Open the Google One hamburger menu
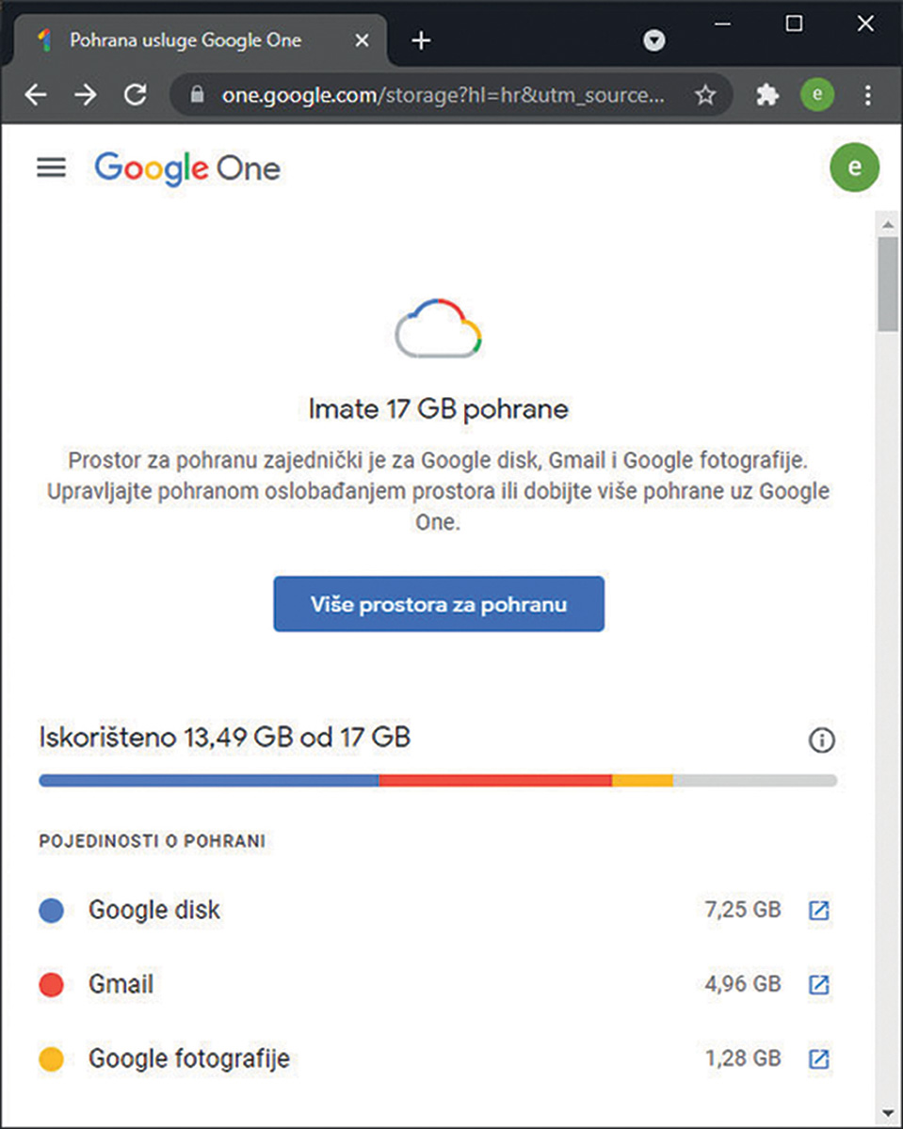Image resolution: width=903 pixels, height=1129 pixels. point(52,167)
